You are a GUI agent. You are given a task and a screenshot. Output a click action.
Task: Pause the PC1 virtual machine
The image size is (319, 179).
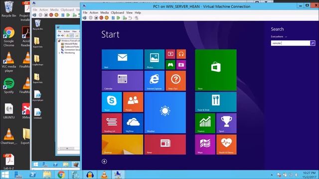[113, 18]
